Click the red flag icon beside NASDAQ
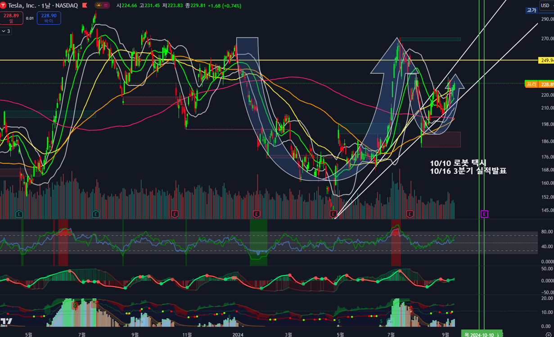Viewport: 554px width, 337px height. 85,5
